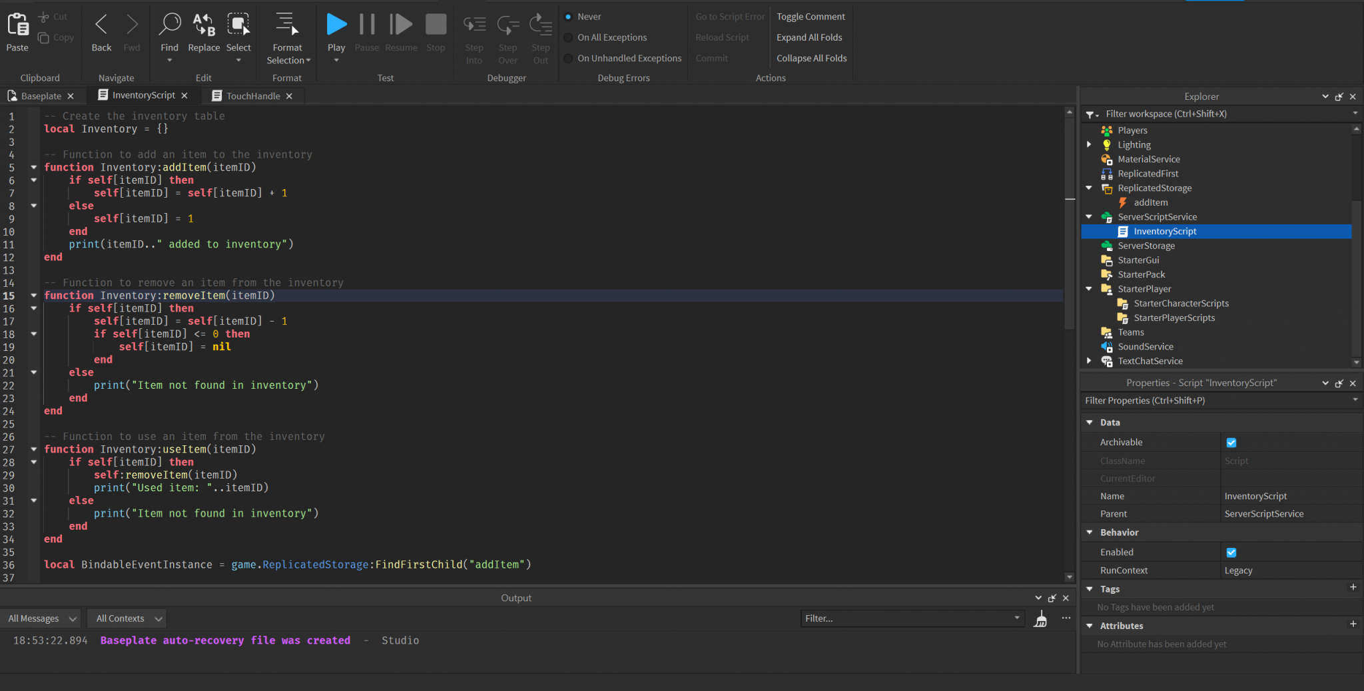The width and height of the screenshot is (1364, 691).
Task: Uncheck the Archivable property checkbox
Action: pos(1231,442)
